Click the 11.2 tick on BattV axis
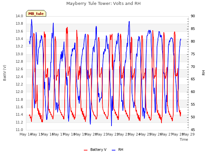The height and width of the screenshot is (156, 208). tap(19, 122)
